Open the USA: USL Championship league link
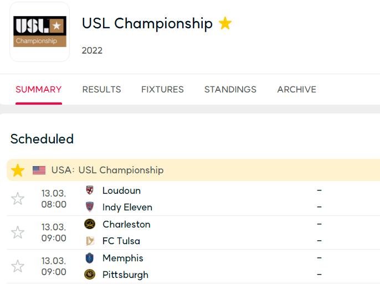 click(107, 170)
